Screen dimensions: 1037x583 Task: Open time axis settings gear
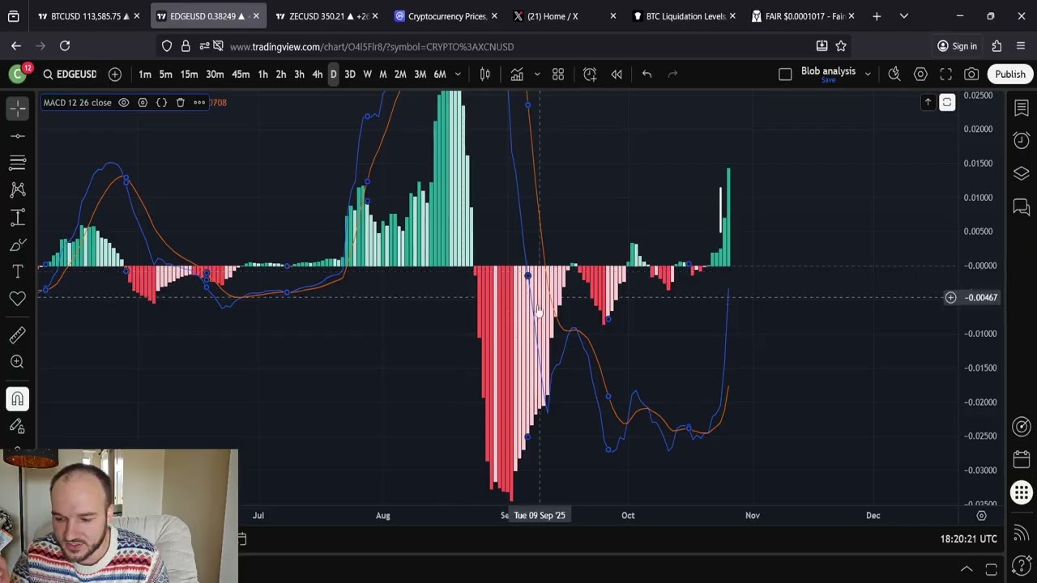[x=981, y=515]
